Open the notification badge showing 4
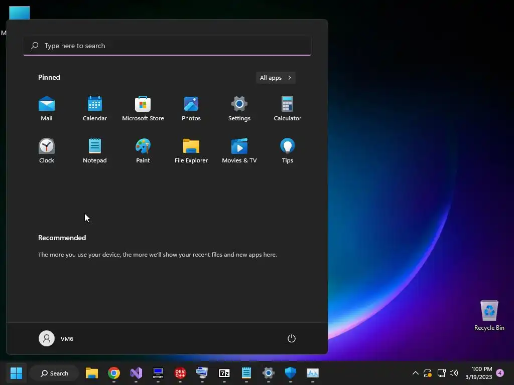This screenshot has width=514, height=385. click(500, 373)
